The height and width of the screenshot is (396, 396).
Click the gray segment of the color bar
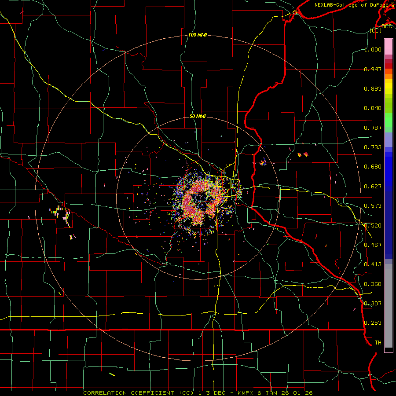(389, 306)
